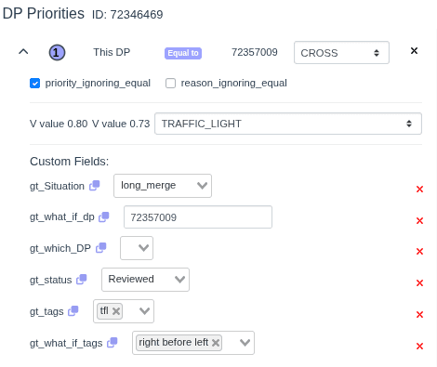Open the Reviewed status dropdown
The image size is (437, 367).
pyautogui.click(x=145, y=280)
